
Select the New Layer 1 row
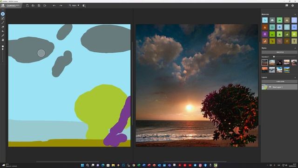pyautogui.click(x=279, y=87)
